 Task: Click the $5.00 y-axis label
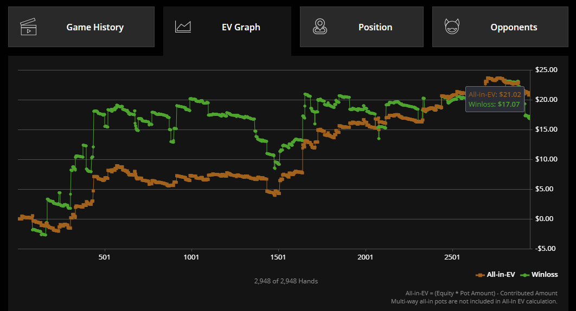[x=545, y=189]
